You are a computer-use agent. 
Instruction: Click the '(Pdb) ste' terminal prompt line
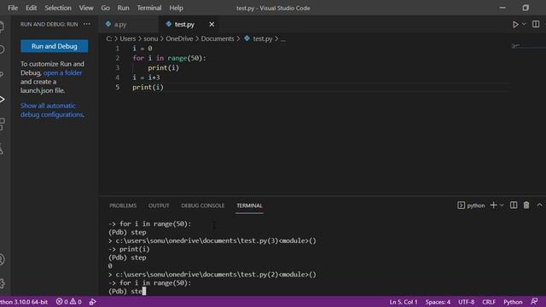[127, 292]
